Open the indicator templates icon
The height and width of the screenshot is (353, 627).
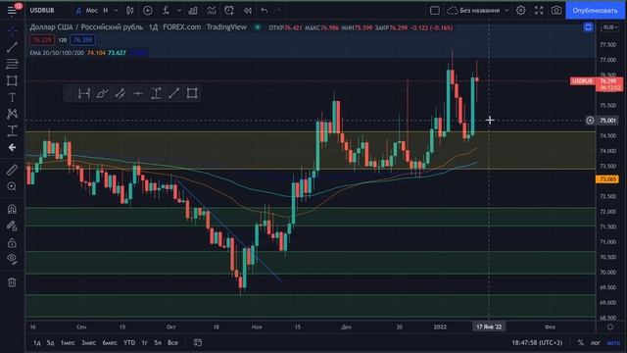(x=212, y=11)
